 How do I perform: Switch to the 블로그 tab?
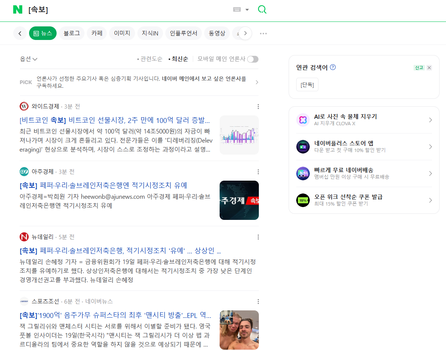coord(72,34)
